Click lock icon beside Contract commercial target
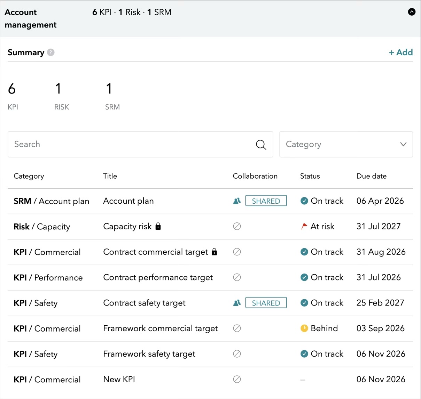Image resolution: width=421 pixels, height=399 pixels. [x=215, y=252]
